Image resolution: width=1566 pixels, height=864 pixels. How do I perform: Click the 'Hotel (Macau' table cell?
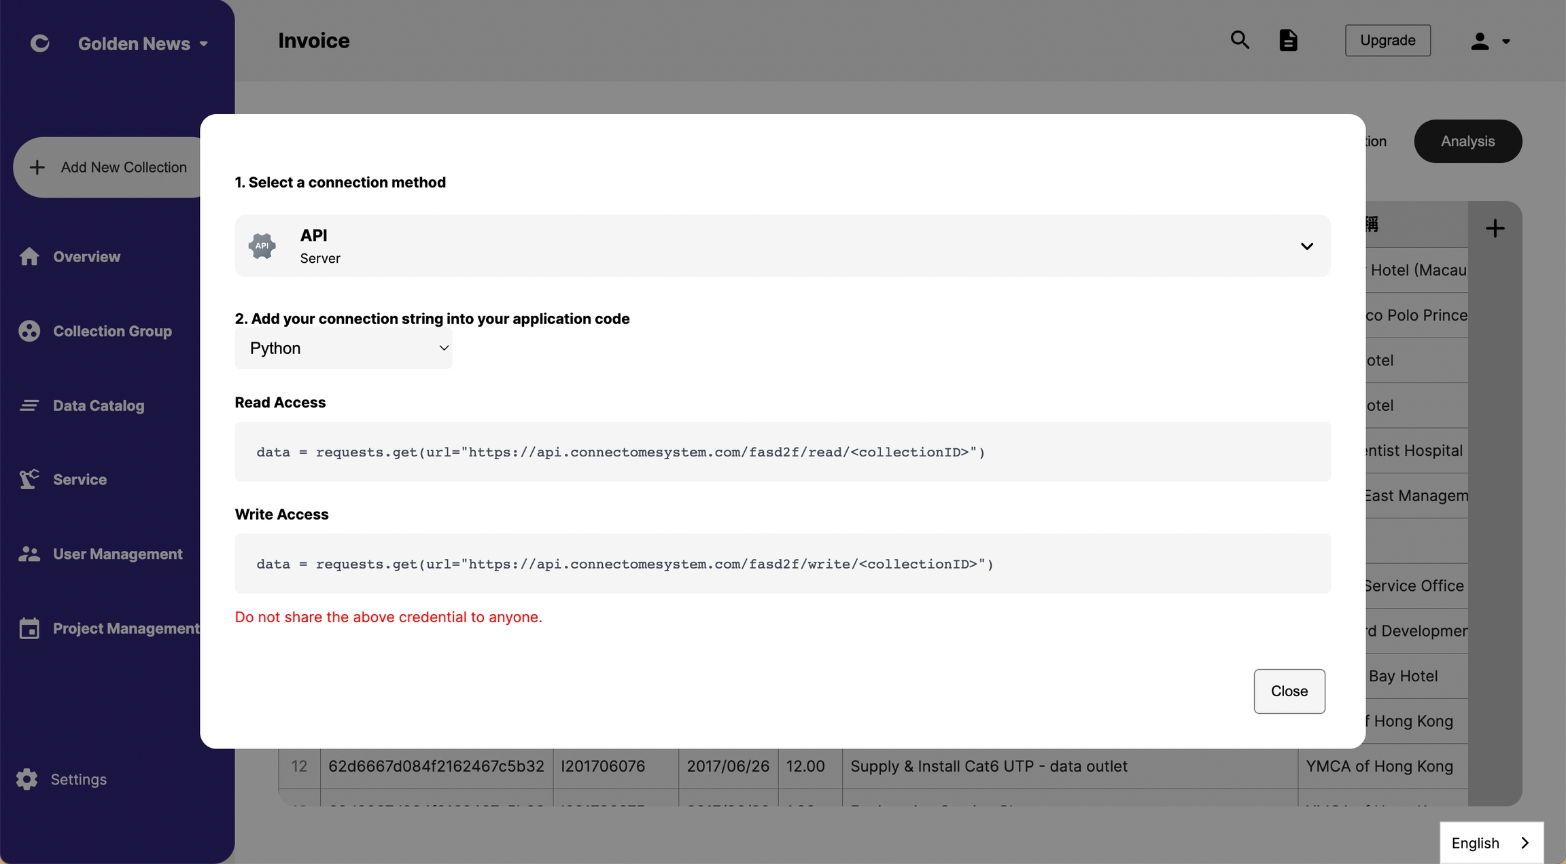coord(1416,270)
